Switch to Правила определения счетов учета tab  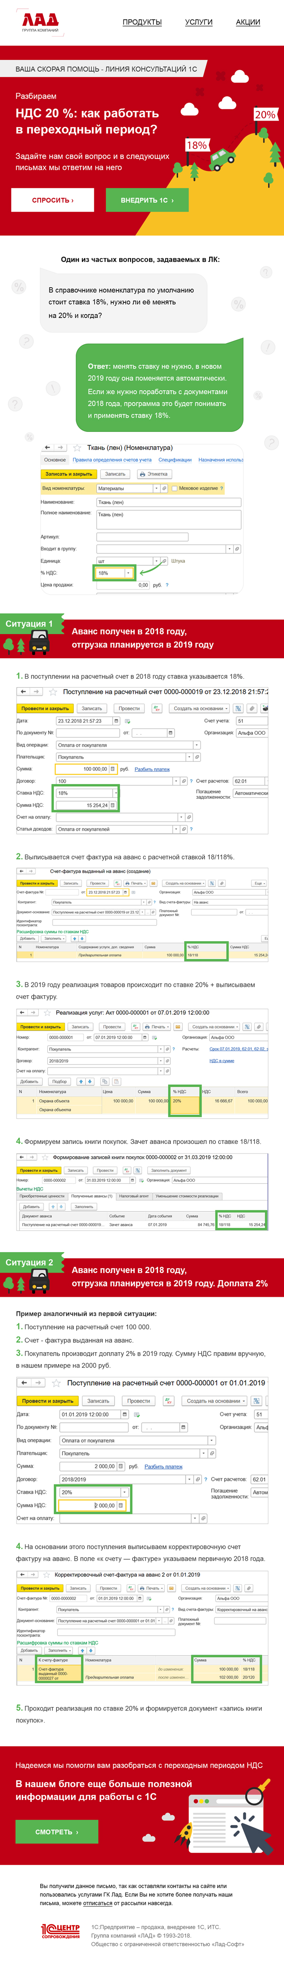point(112,460)
